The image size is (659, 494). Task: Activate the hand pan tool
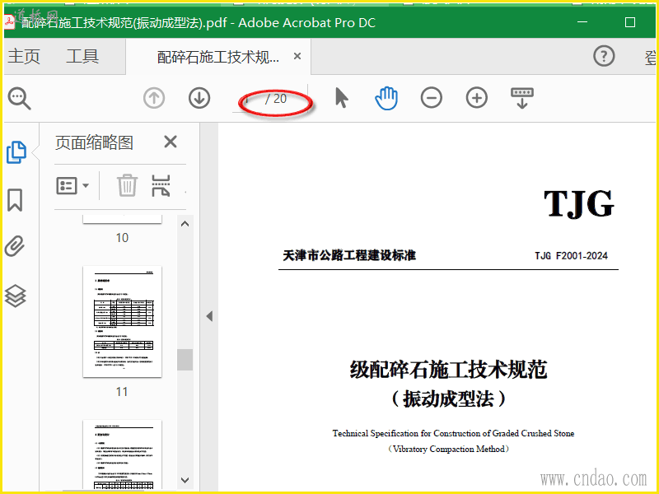pyautogui.click(x=386, y=98)
